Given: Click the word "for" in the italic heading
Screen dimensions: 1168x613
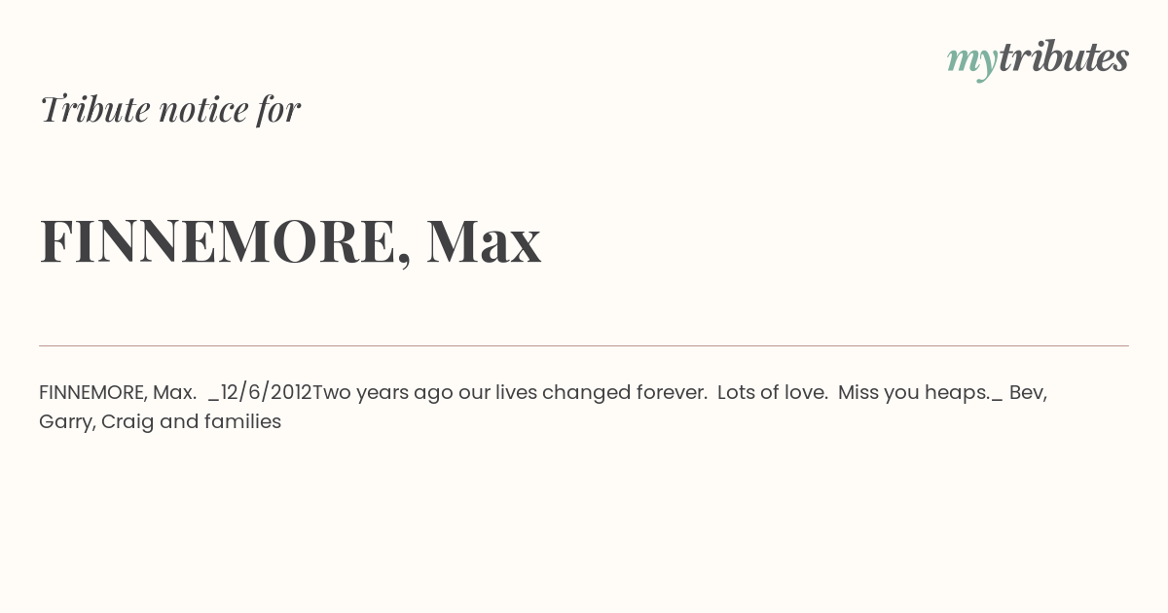Looking at the screenshot, I should point(278,109).
